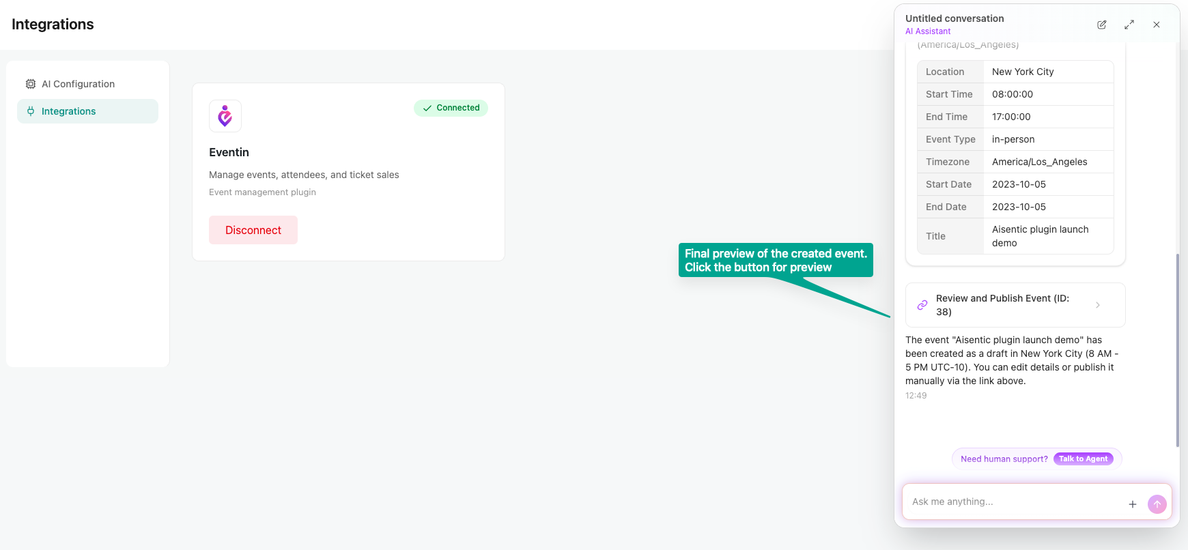Expand the Review and Publish chevron
Image resolution: width=1188 pixels, height=550 pixels.
coord(1098,305)
